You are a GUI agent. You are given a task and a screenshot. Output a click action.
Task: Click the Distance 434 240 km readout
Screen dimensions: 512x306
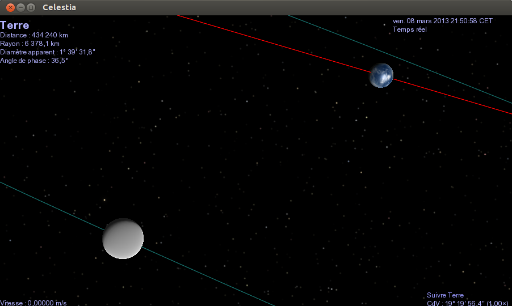34,35
